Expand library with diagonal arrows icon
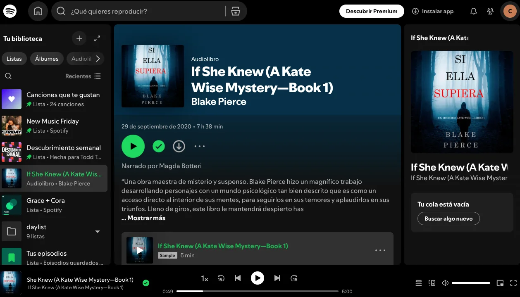 (x=97, y=38)
